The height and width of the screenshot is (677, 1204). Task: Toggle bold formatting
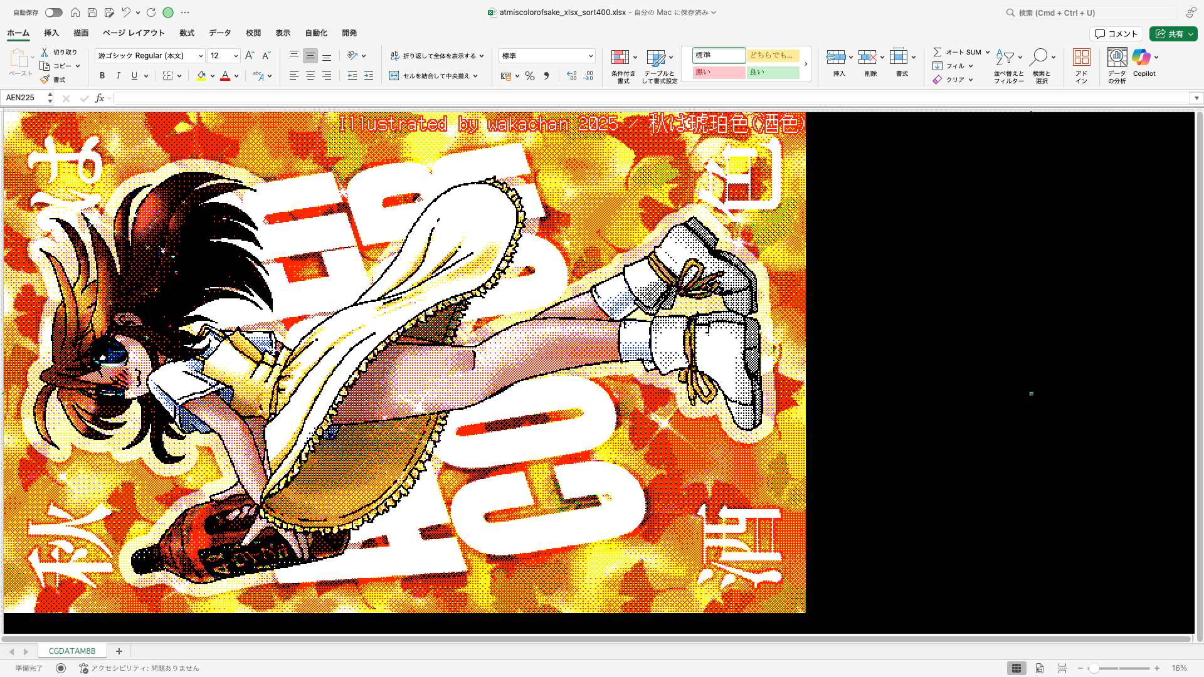pyautogui.click(x=102, y=76)
